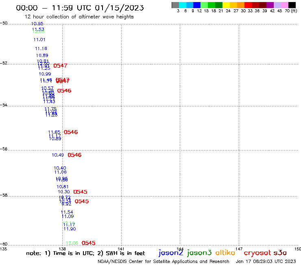Viewport: 301px width, 265px height.
Task: Click the generation timestamp "Jan 17 08:29:03 UTC 2023"
Action: (266, 261)
